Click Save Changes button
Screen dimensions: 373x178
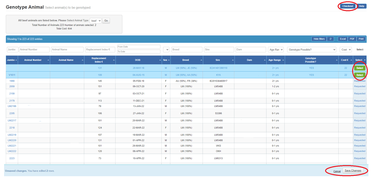point(353,171)
